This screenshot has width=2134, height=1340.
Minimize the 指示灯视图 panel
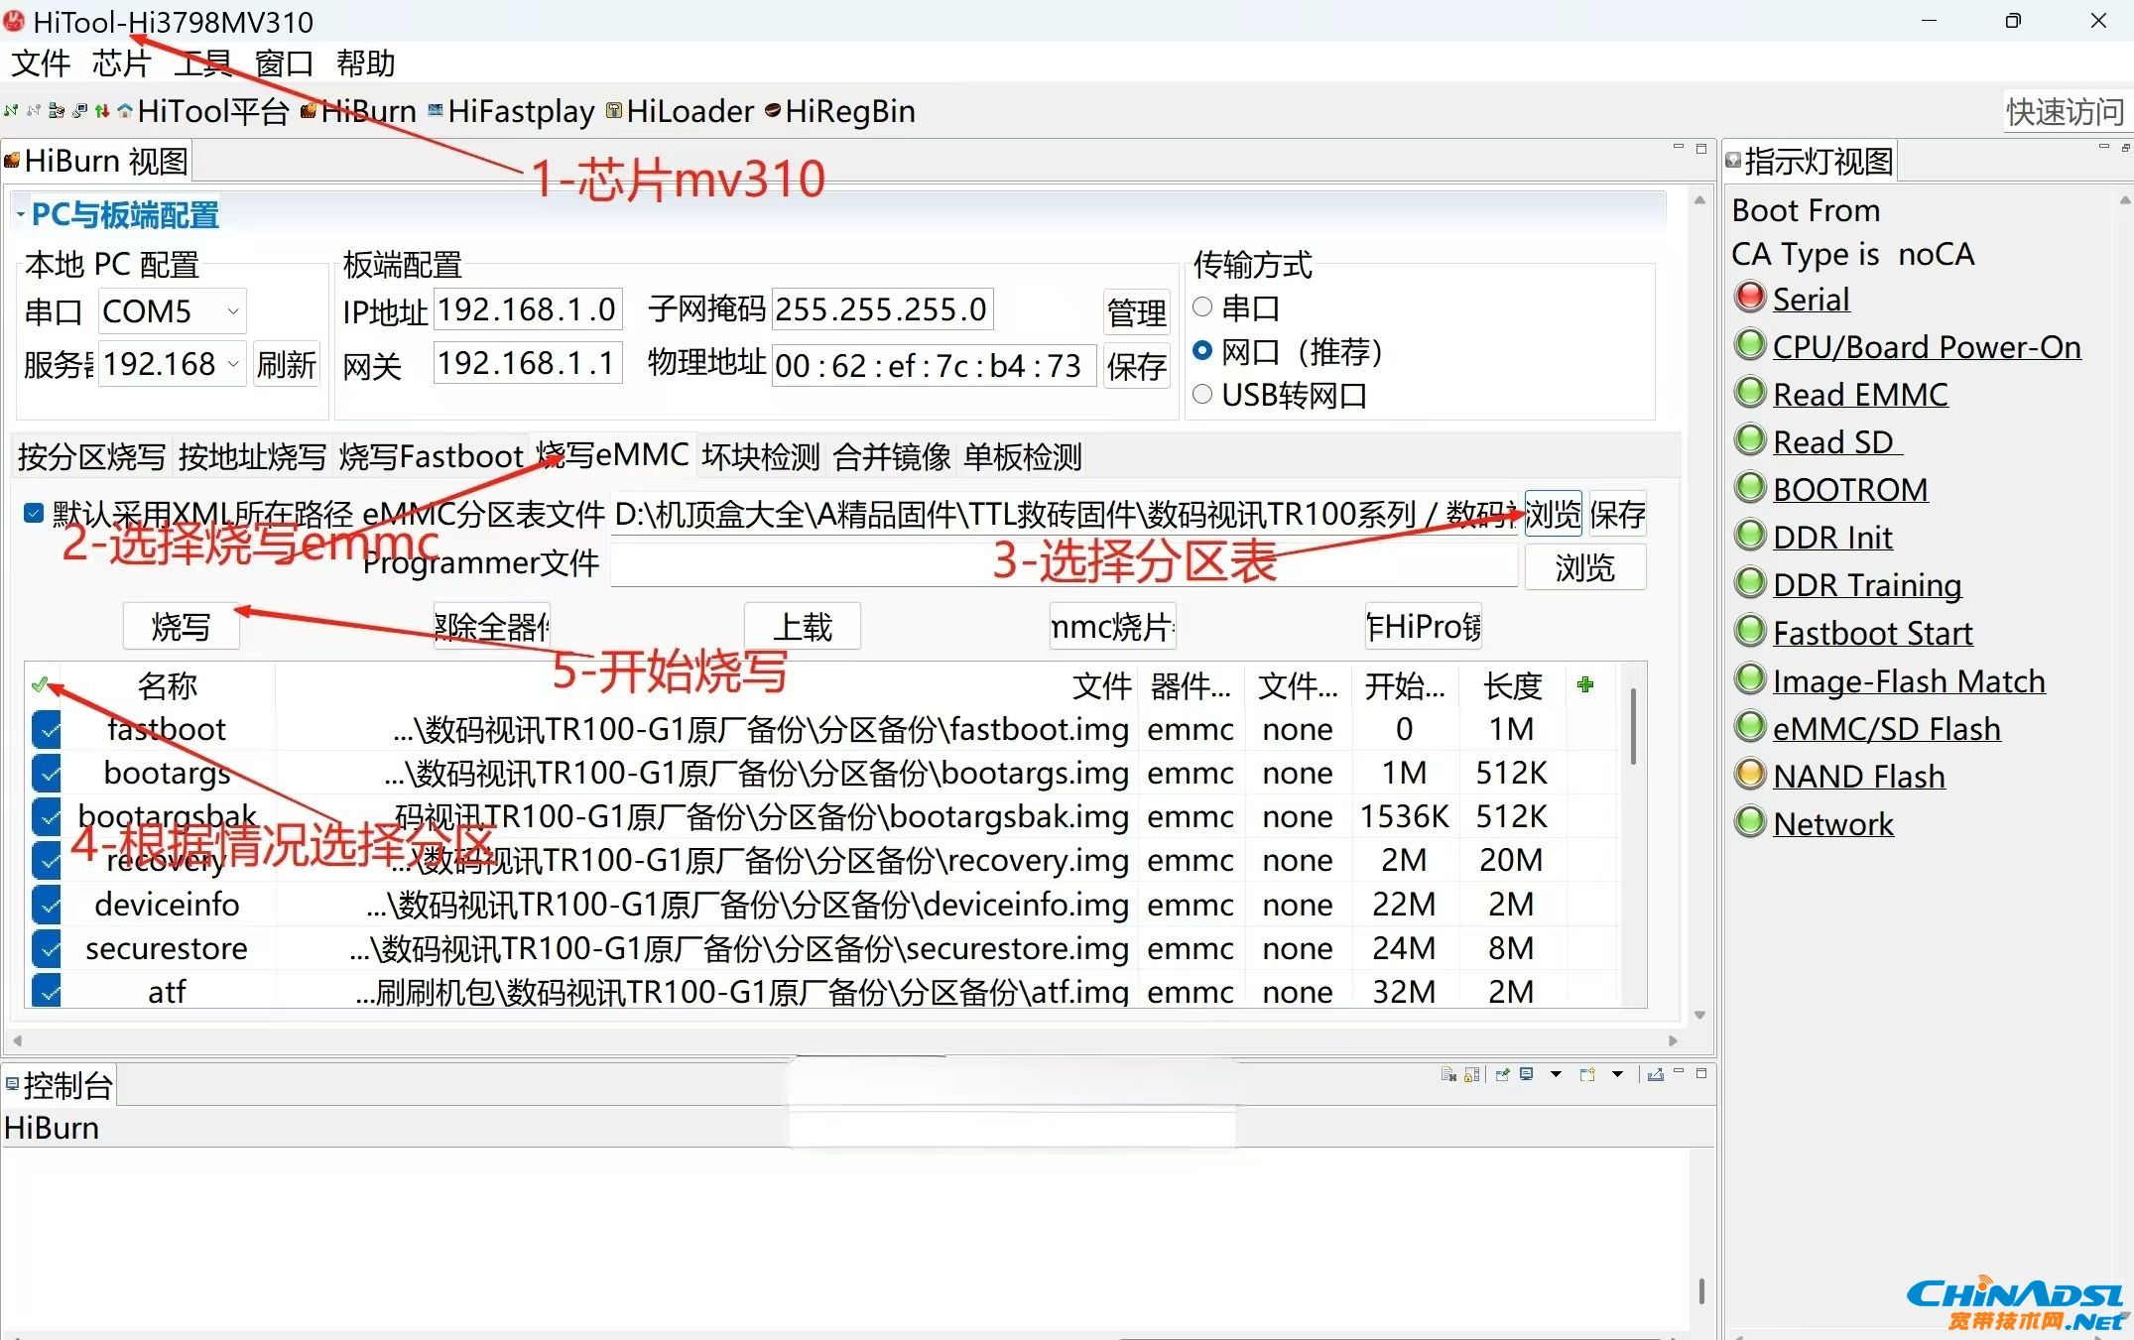point(2104,148)
